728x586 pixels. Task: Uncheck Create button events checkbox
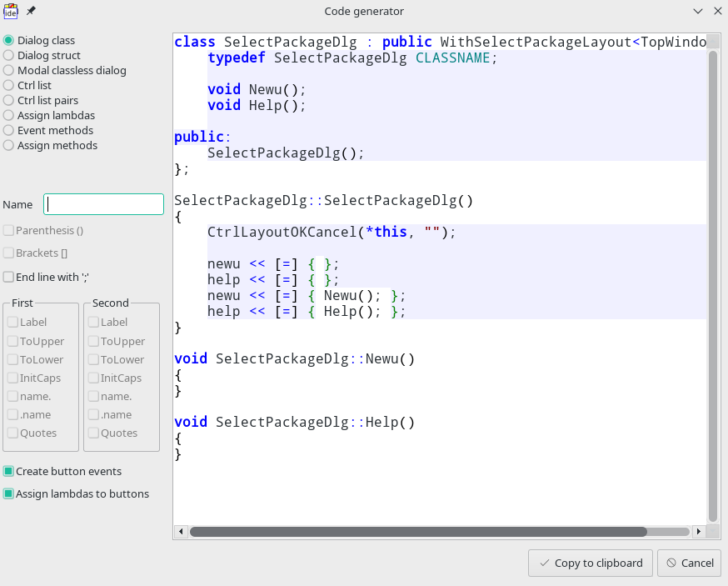pyautogui.click(x=9, y=471)
